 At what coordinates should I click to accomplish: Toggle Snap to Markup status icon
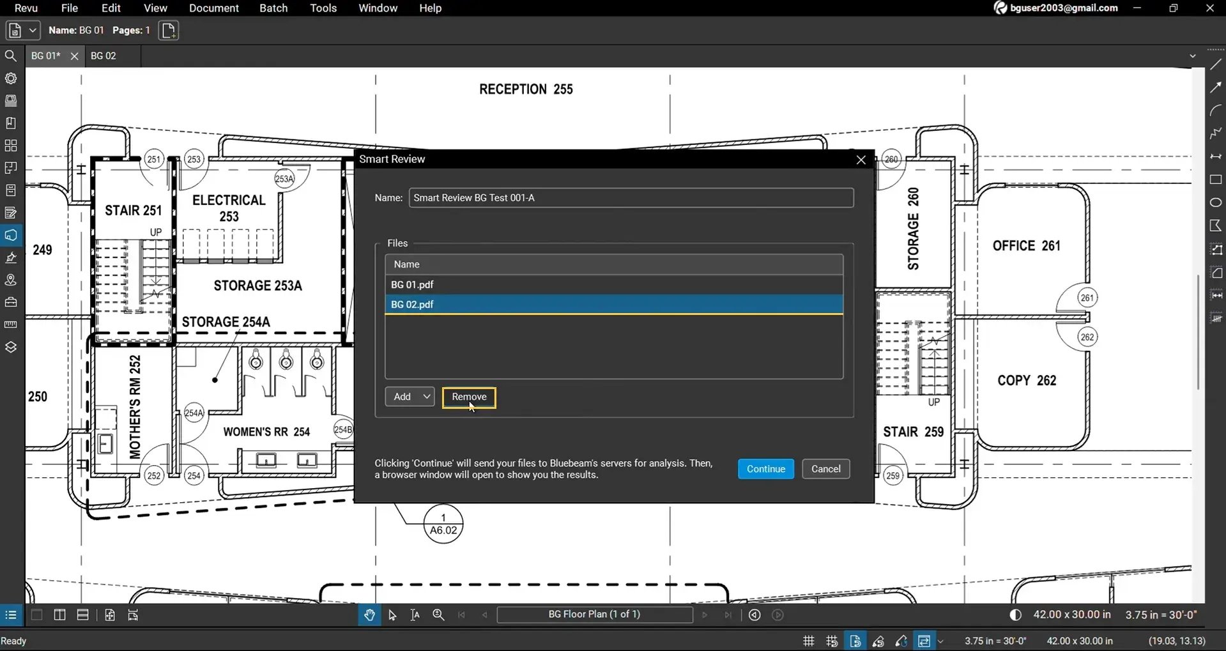(878, 641)
